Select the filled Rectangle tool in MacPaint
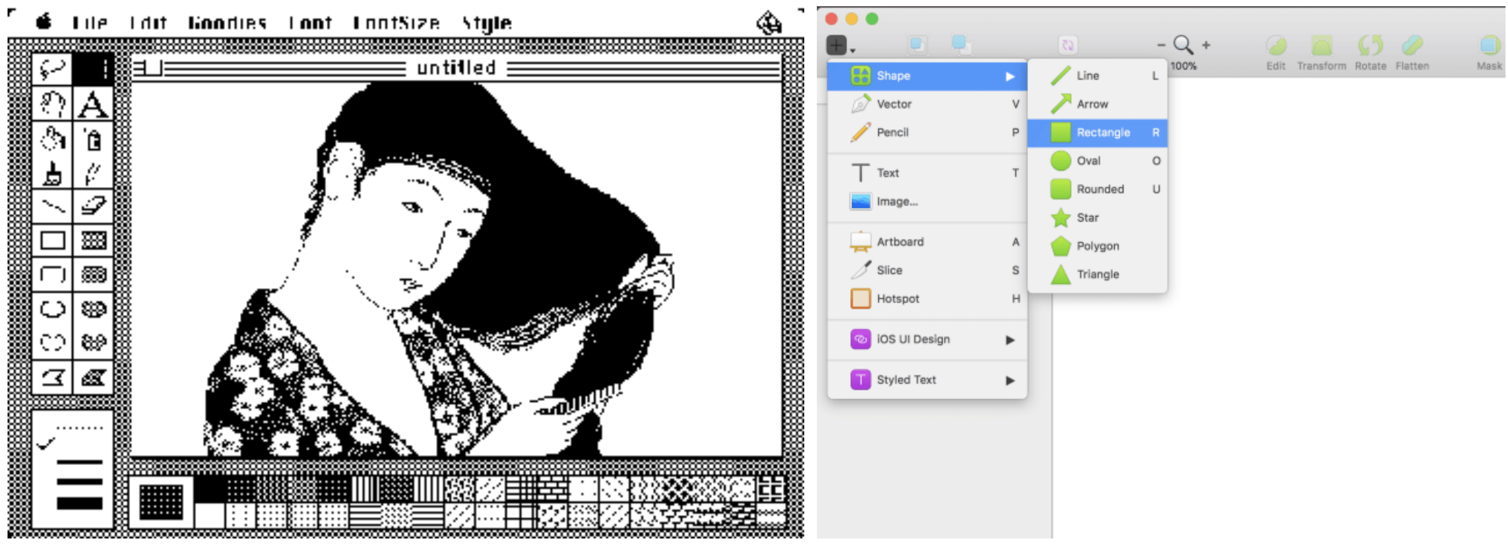The image size is (1508, 546). click(x=93, y=240)
